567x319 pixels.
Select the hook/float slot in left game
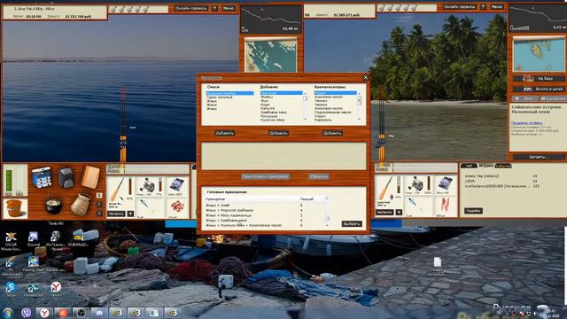[x=150, y=208]
